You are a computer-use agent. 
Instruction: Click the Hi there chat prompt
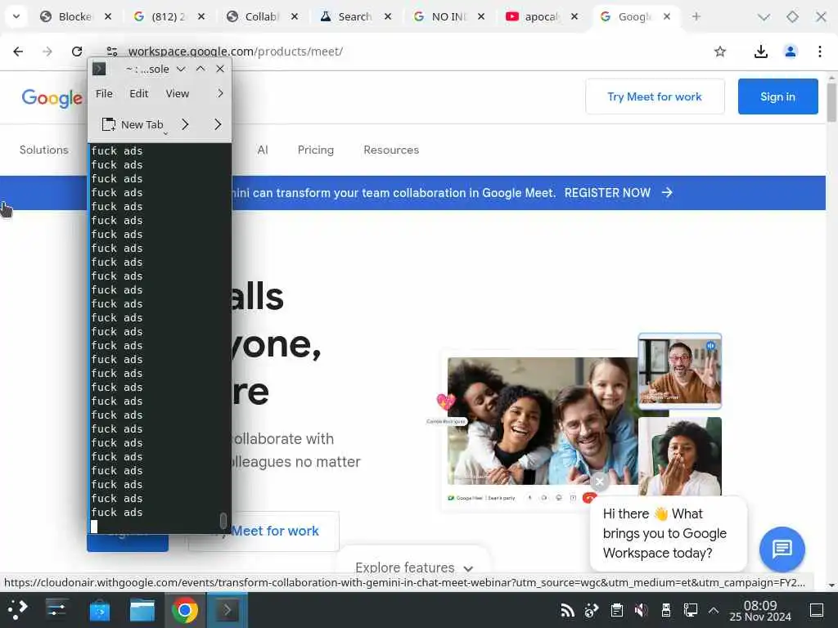(x=668, y=533)
